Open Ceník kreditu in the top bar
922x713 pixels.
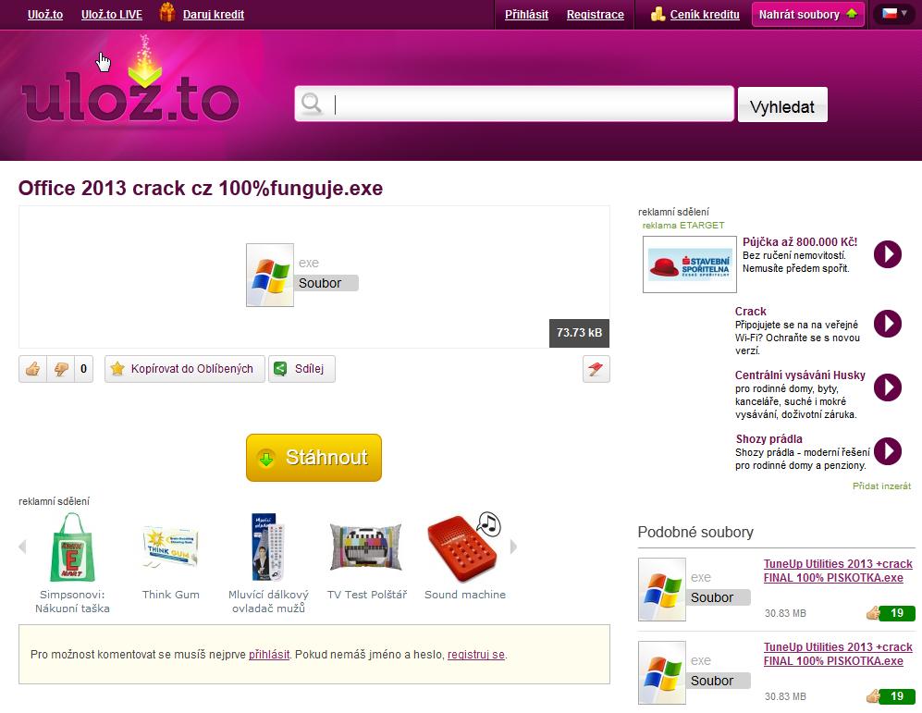[x=705, y=15]
